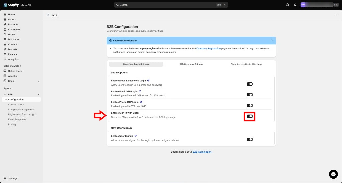The image size is (342, 183).
Task: Click the Growth icon in sidebar
Action: pyautogui.click(x=5, y=34)
